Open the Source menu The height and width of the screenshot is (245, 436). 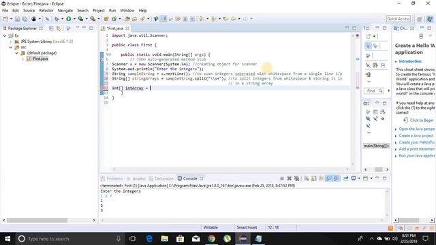click(x=29, y=11)
